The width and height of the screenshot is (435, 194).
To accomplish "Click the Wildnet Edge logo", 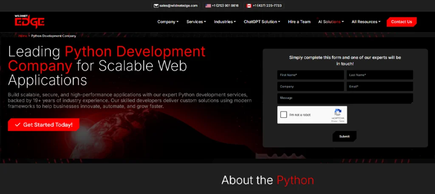I will 29,22.
